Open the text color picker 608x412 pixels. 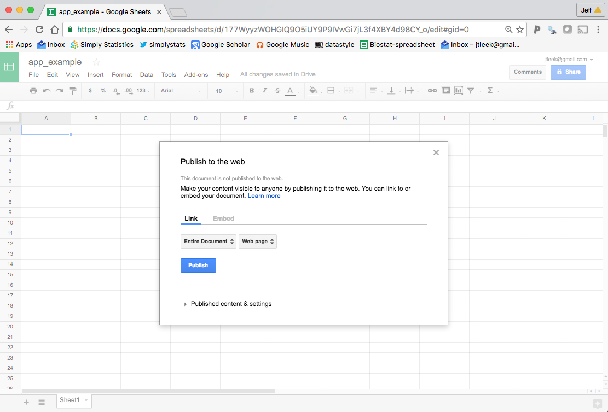pos(290,91)
